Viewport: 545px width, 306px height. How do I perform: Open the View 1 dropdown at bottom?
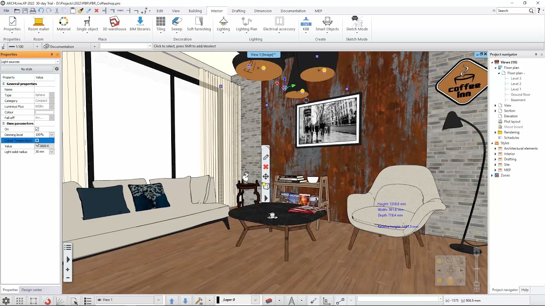click(158, 300)
